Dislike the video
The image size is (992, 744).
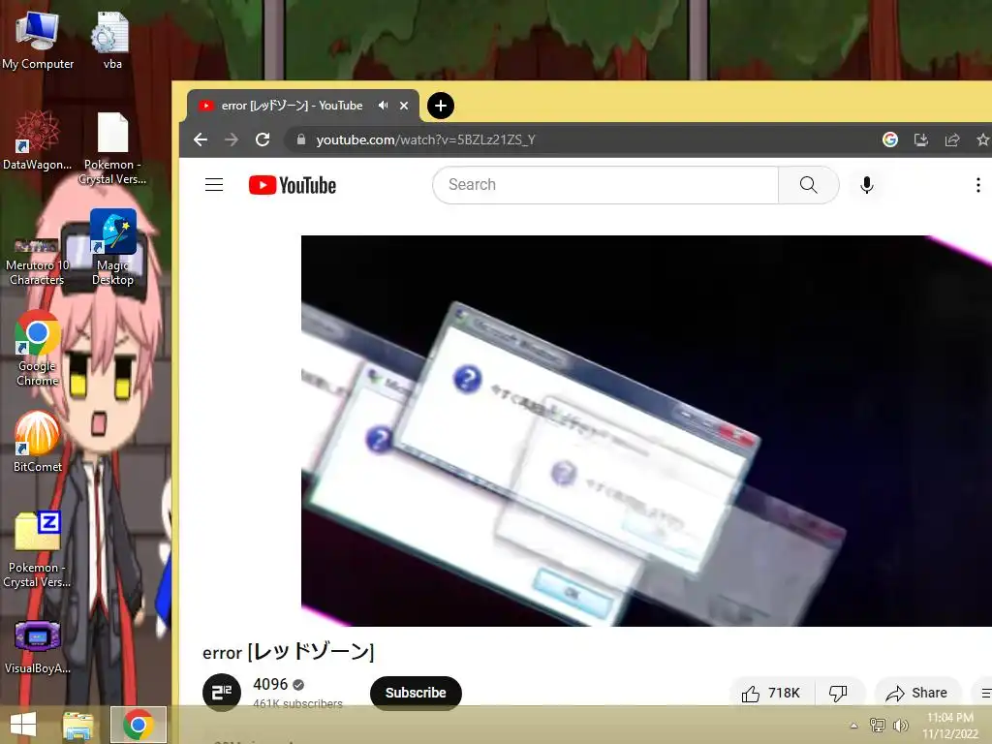[x=838, y=694]
